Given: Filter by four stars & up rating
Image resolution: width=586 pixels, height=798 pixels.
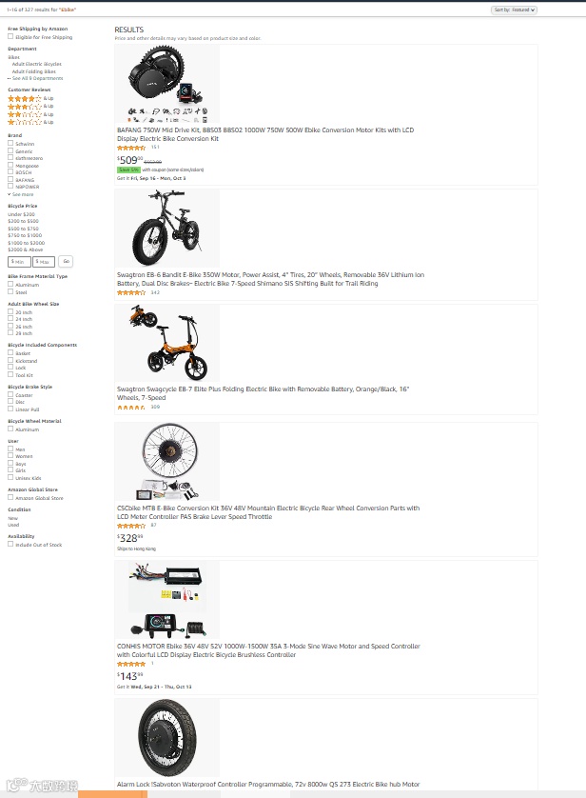Looking at the screenshot, I should coord(30,98).
